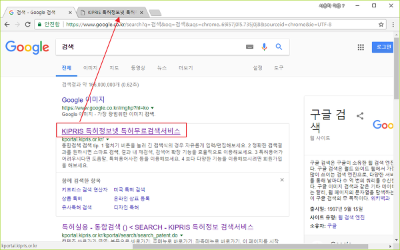
Task: Switch to the KIPRIS 특허정보넷 tab
Action: click(112, 12)
